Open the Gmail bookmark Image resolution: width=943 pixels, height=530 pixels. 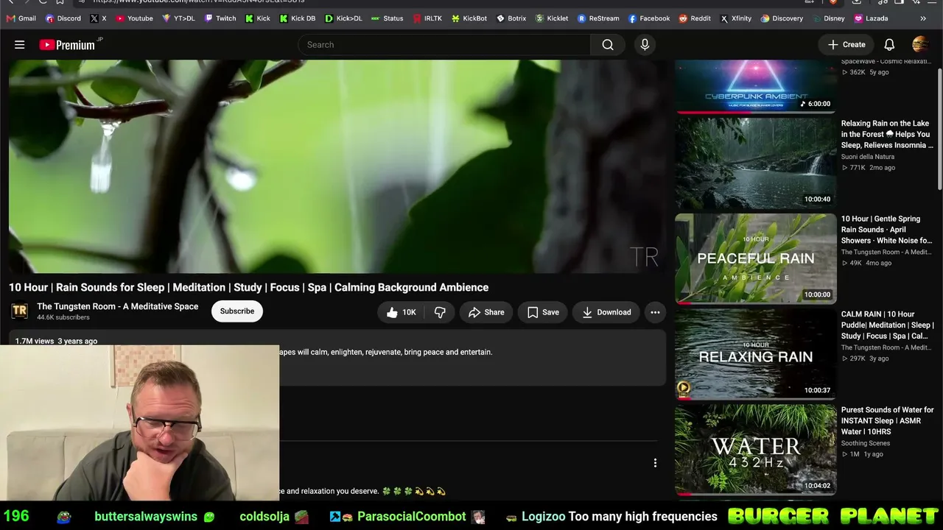(21, 18)
